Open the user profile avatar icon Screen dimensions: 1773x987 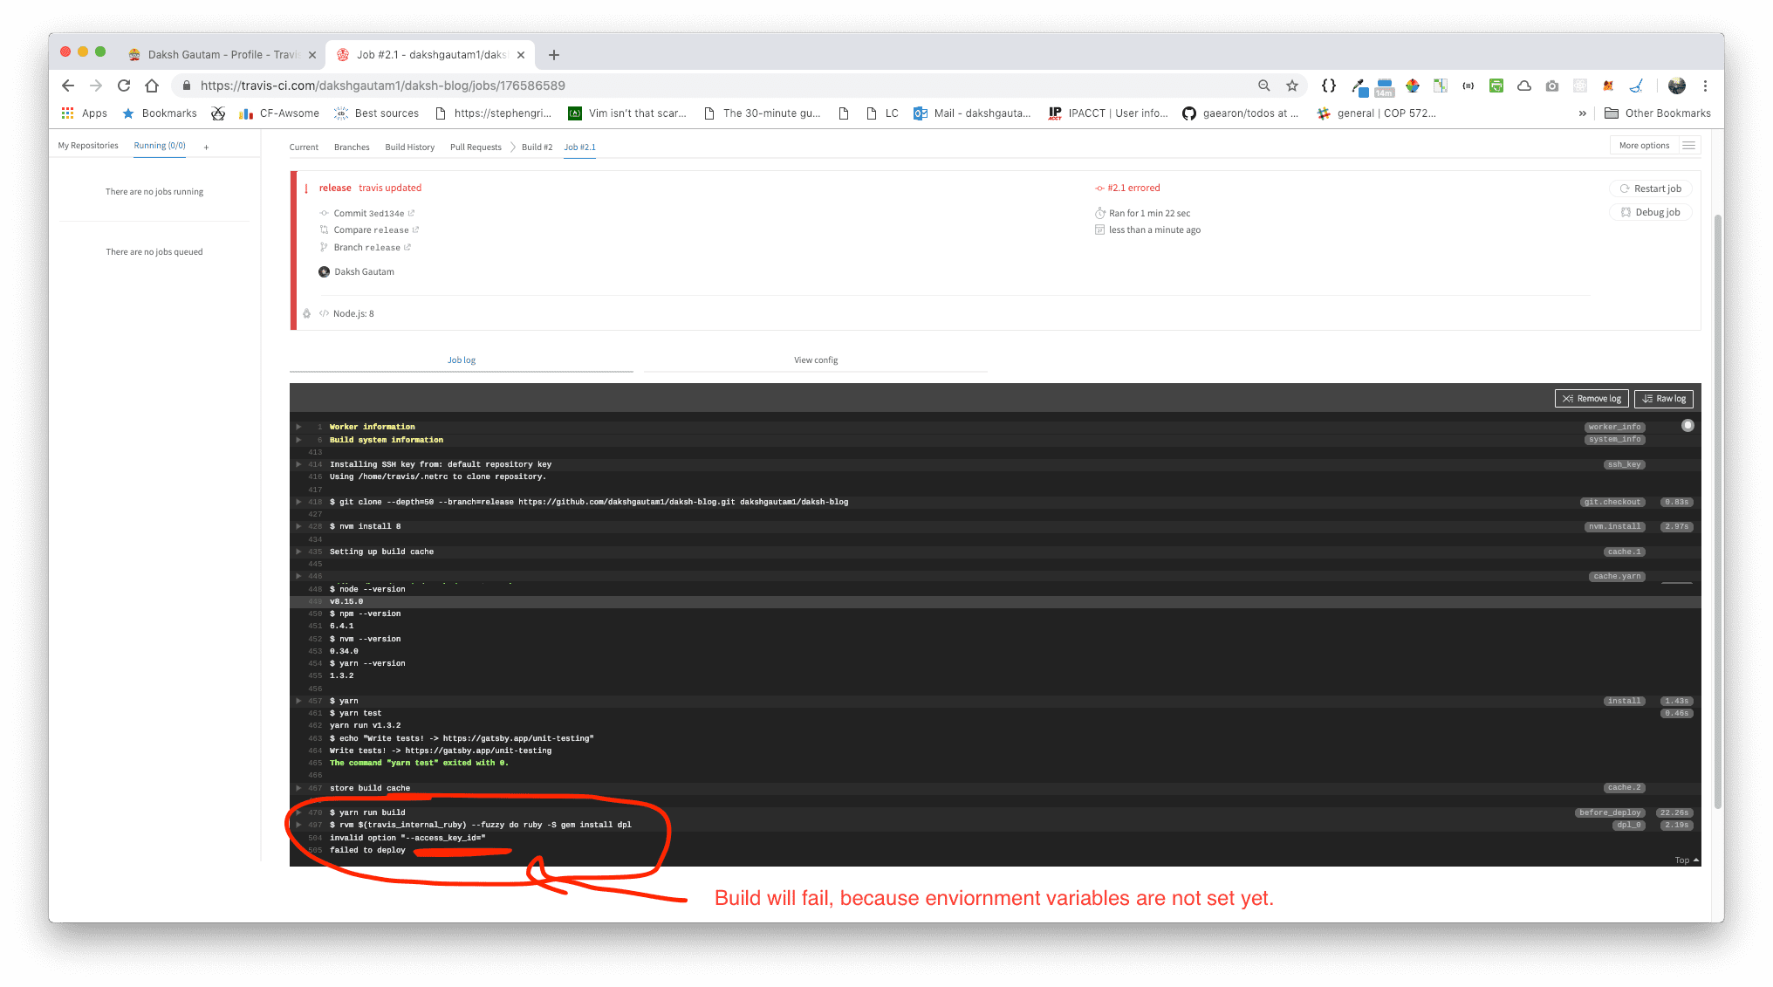(x=1676, y=86)
